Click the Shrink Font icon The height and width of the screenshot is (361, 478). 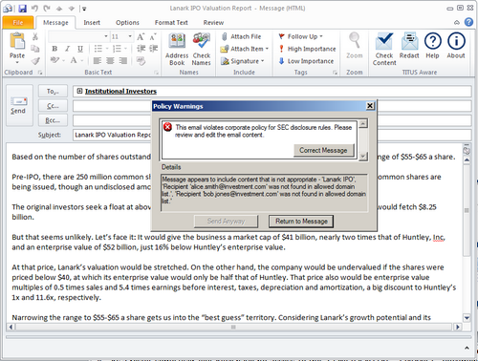[x=153, y=36]
